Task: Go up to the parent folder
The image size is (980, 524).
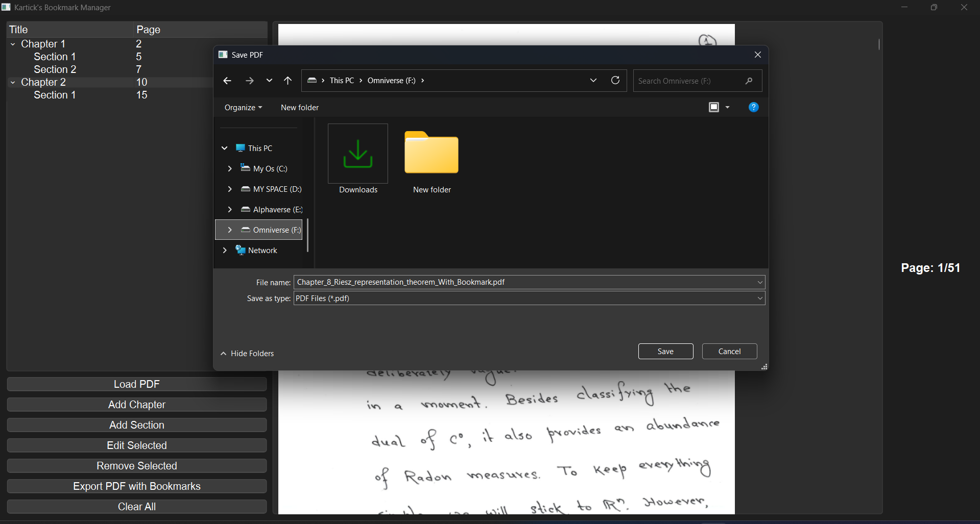Action: pyautogui.click(x=288, y=80)
